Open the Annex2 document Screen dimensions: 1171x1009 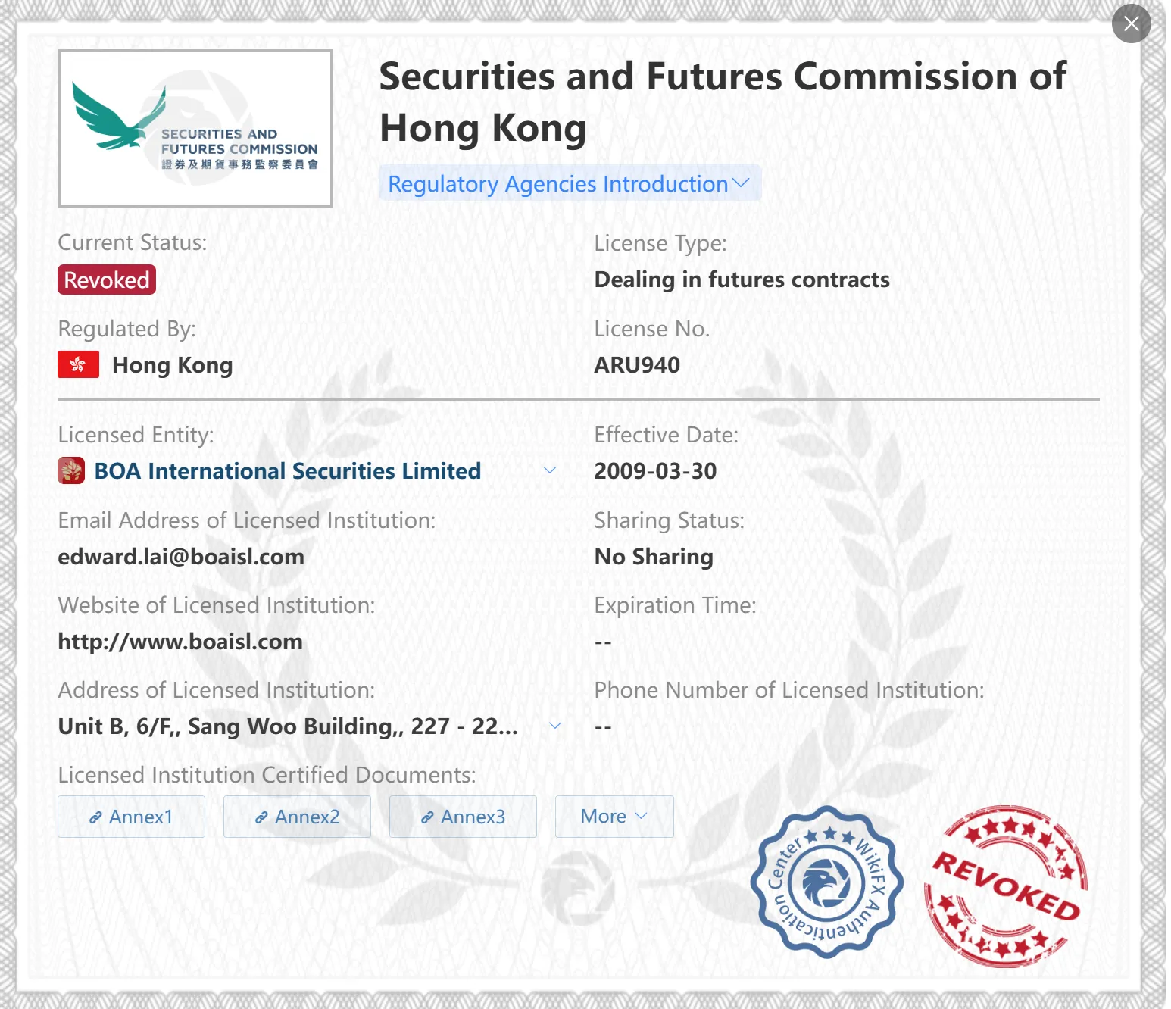pyautogui.click(x=297, y=817)
